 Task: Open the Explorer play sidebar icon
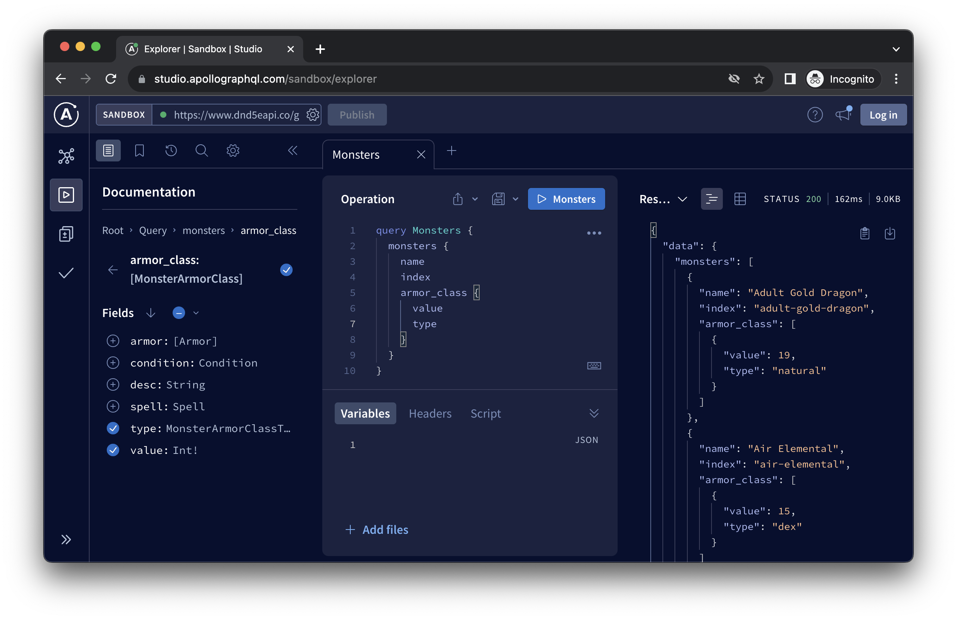[x=66, y=195]
